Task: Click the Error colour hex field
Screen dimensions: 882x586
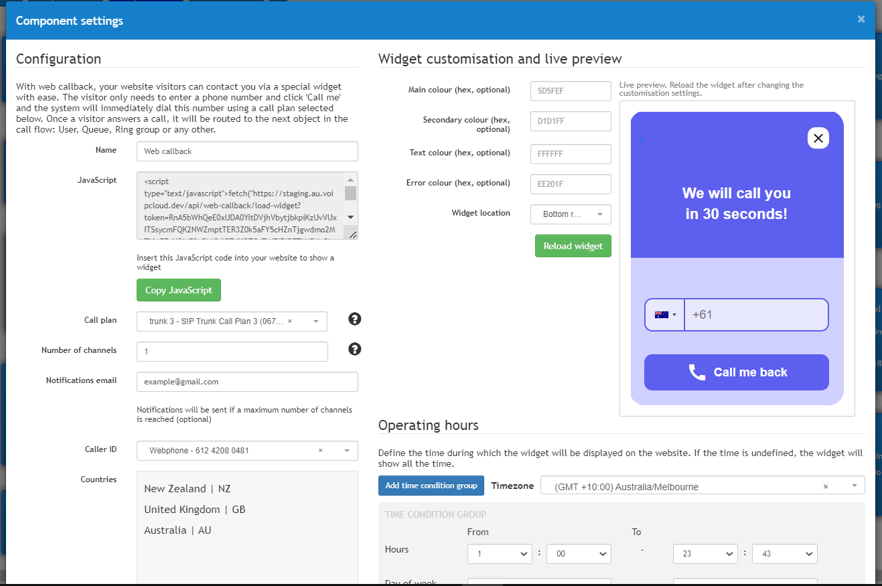Action: pyautogui.click(x=571, y=184)
